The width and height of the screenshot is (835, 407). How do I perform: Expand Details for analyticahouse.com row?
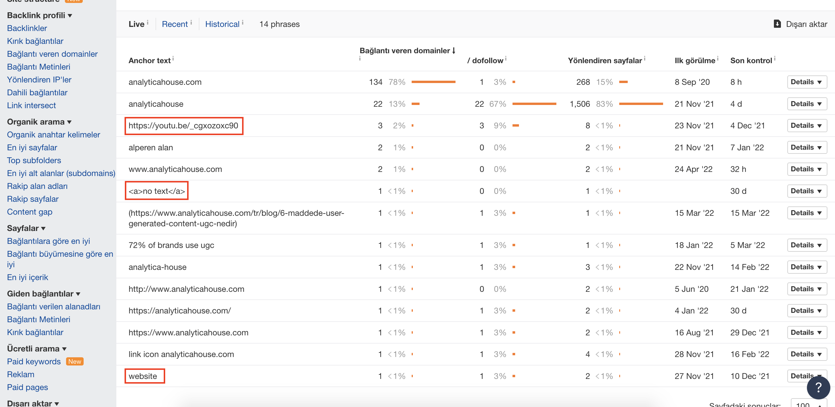(807, 82)
